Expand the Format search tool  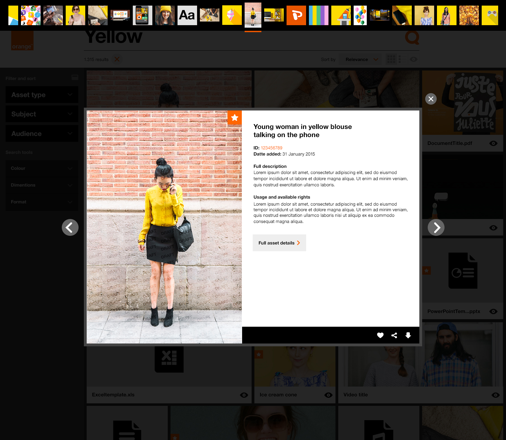(x=42, y=202)
